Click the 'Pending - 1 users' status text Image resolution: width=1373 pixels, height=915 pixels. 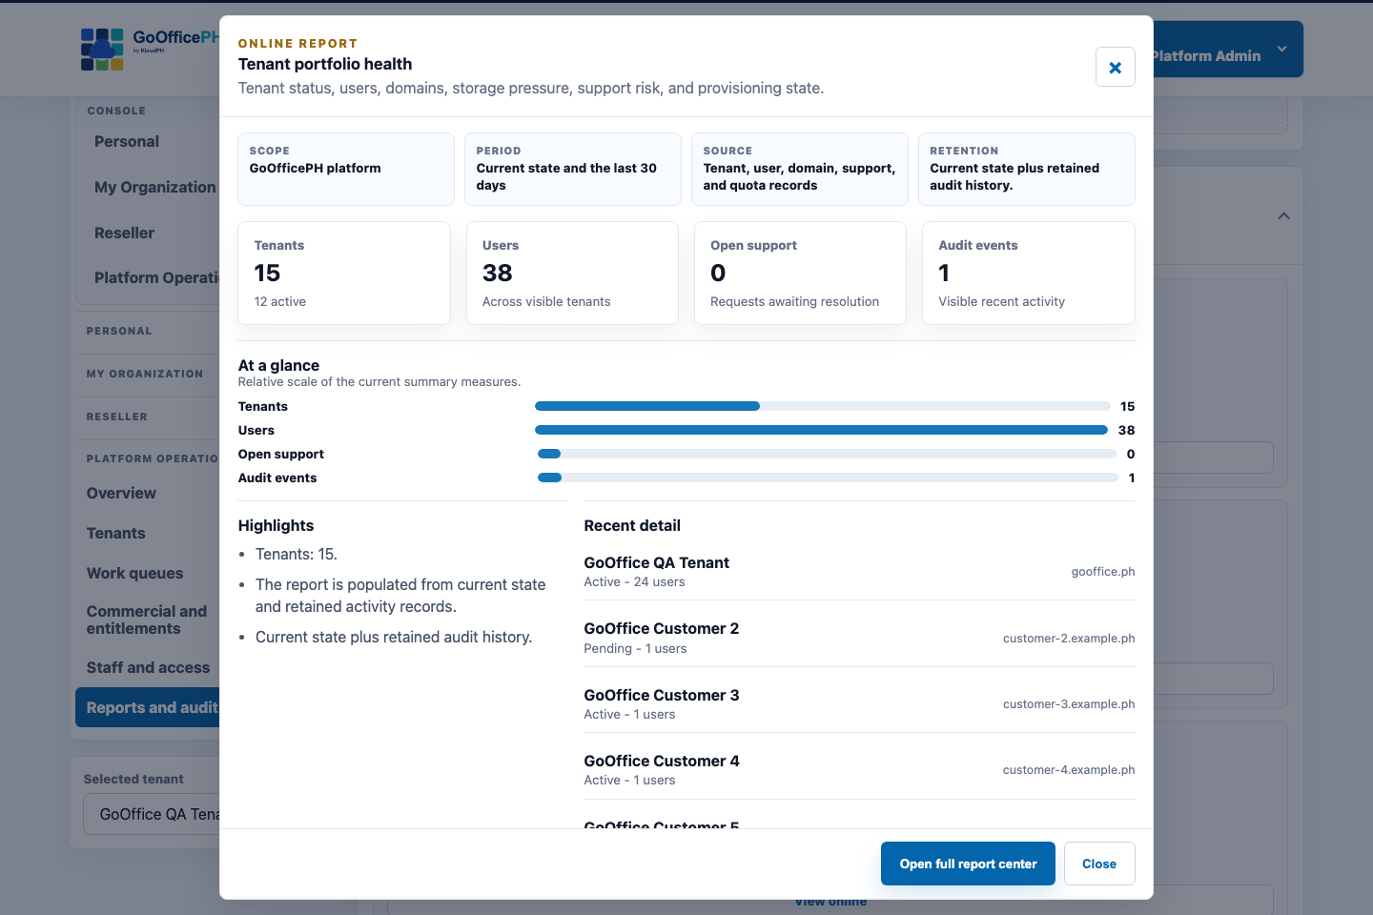[636, 649]
